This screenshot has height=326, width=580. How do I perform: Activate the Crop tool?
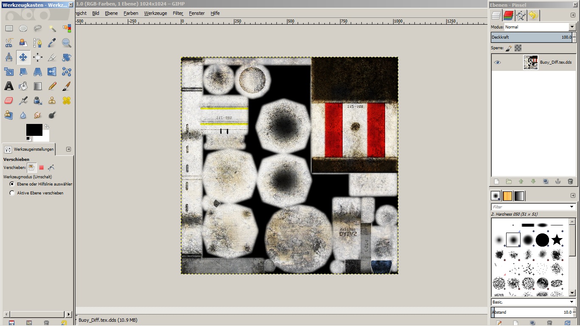point(52,57)
